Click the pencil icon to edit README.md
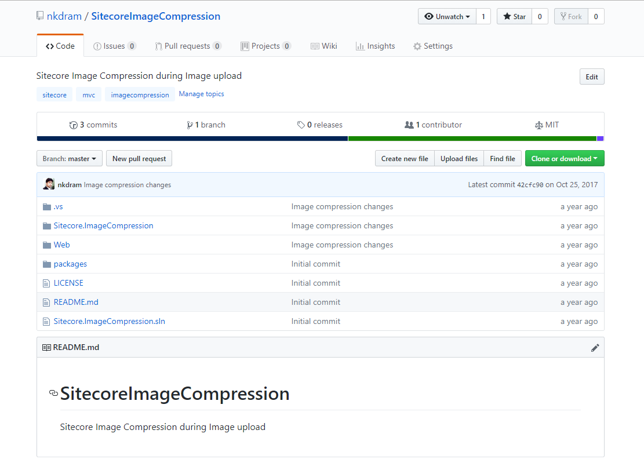Screen dimensions: 644x470 point(595,348)
